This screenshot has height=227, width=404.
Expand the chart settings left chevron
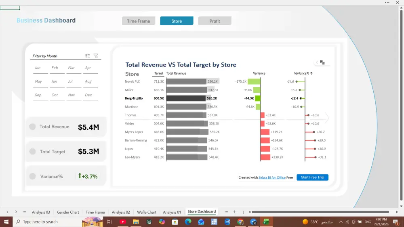coord(317,62)
